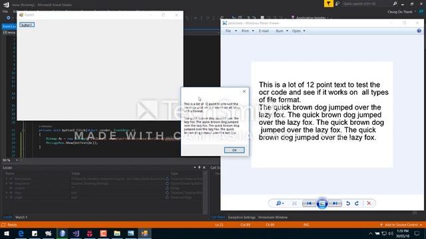The image size is (426, 239).
Task: Show hidden system tray icons
Action: click(x=371, y=233)
